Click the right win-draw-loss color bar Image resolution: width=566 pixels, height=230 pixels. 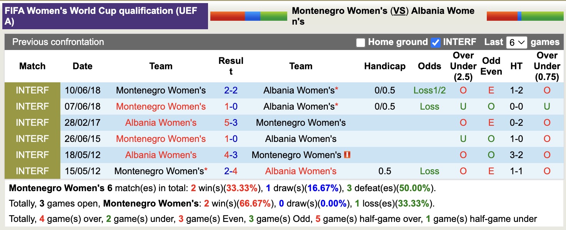(x=525, y=16)
